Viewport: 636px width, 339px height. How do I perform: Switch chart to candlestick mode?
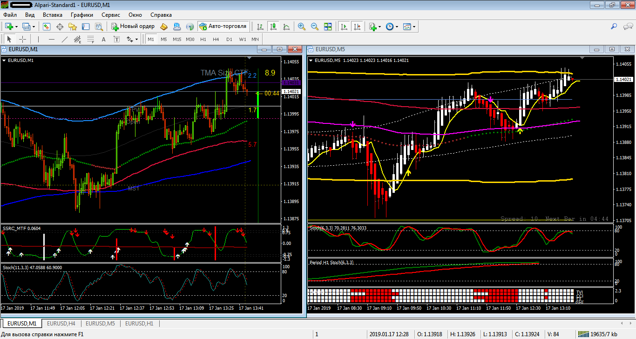[273, 27]
